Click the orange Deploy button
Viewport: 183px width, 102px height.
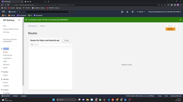(x=170, y=29)
